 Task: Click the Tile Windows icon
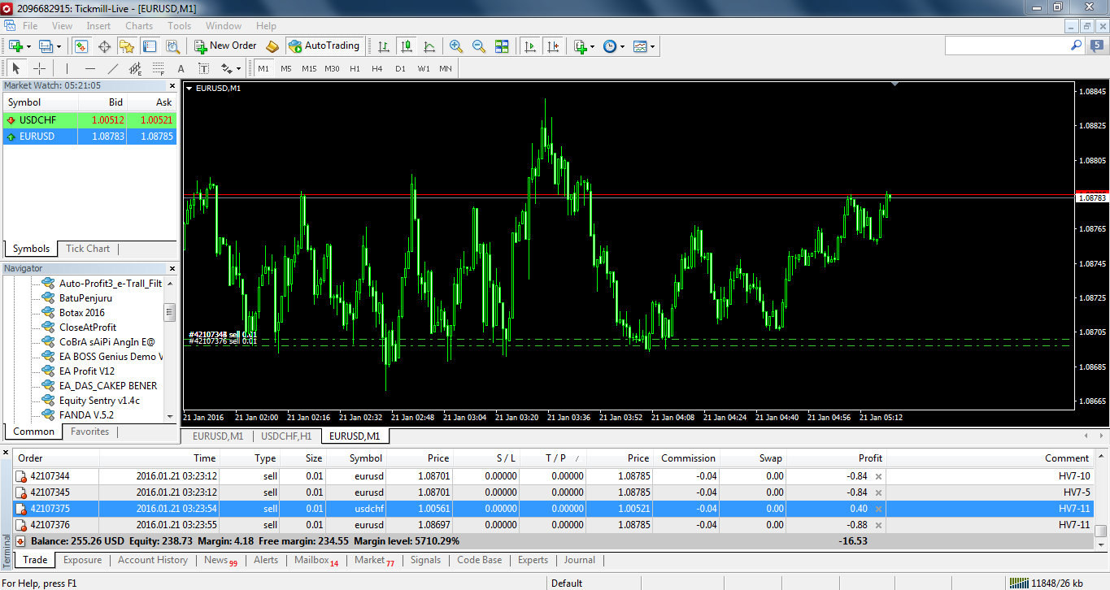point(502,46)
